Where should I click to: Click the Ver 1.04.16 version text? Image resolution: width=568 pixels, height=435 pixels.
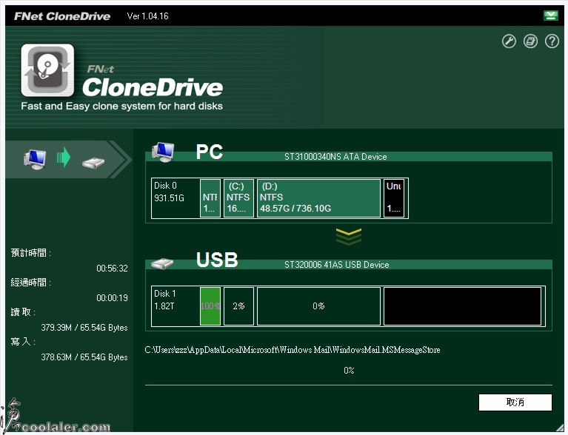(x=148, y=16)
